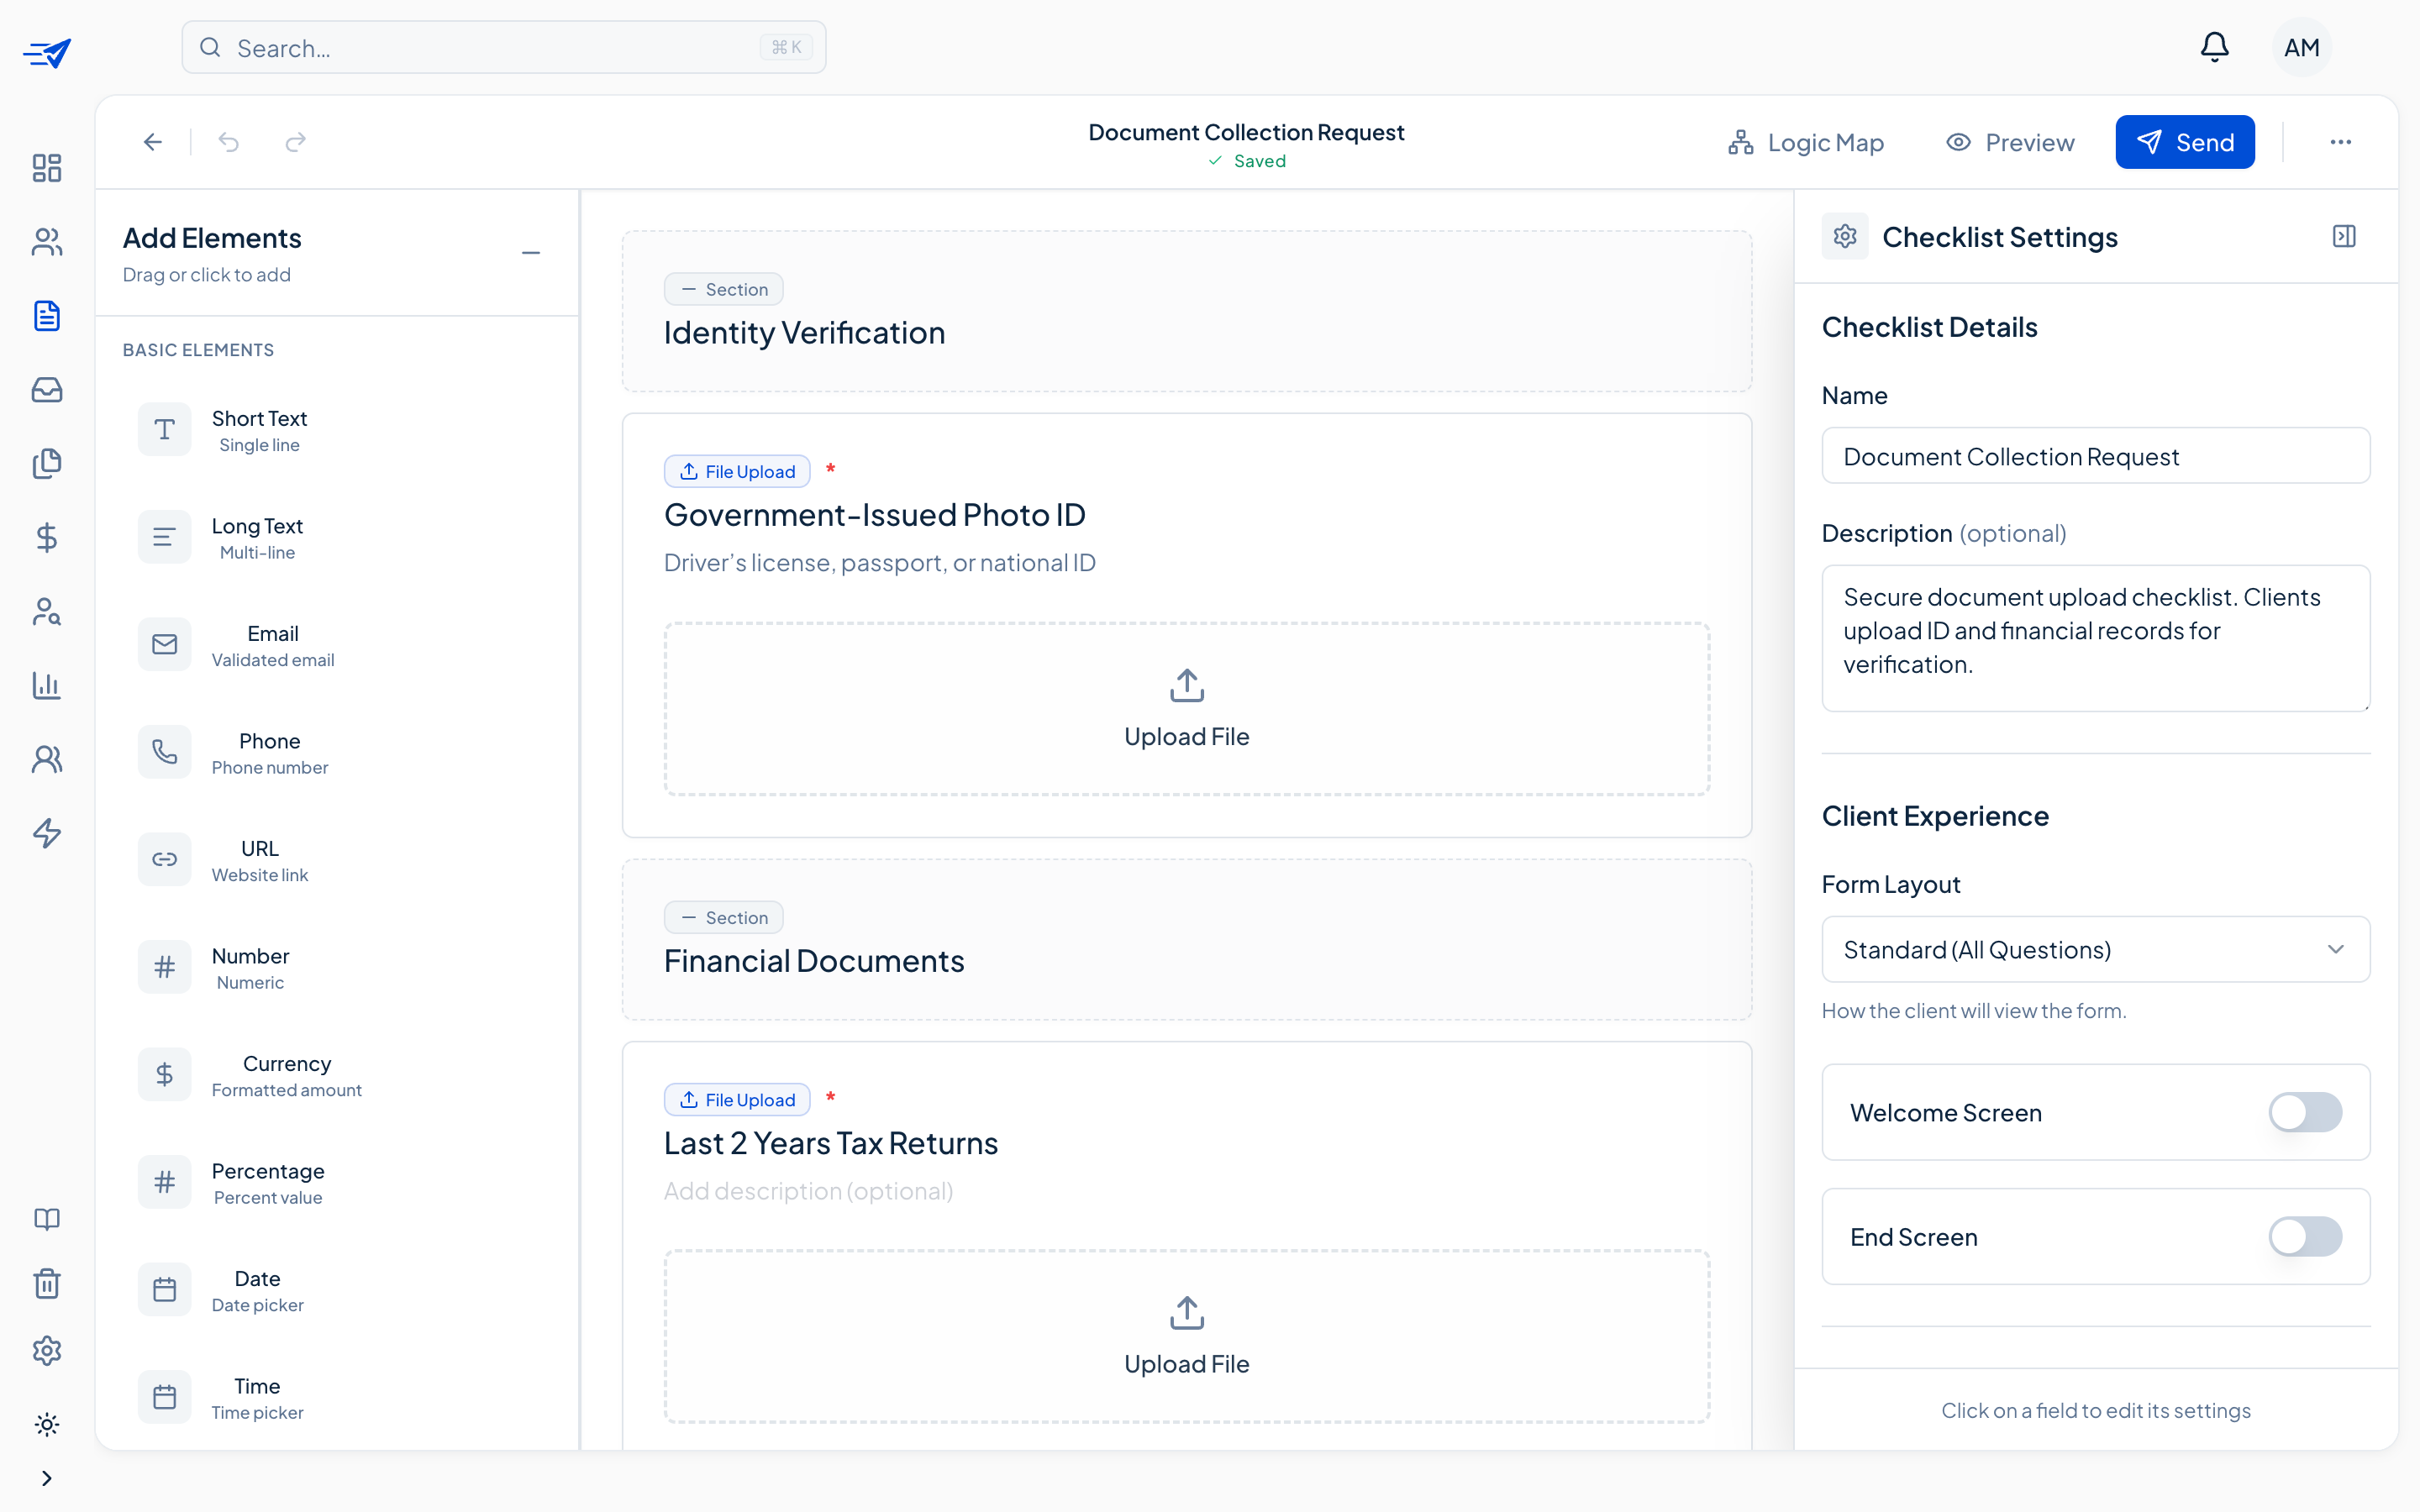Add a Short Text element
Viewport: 2420px width, 1512px height.
(x=258, y=430)
